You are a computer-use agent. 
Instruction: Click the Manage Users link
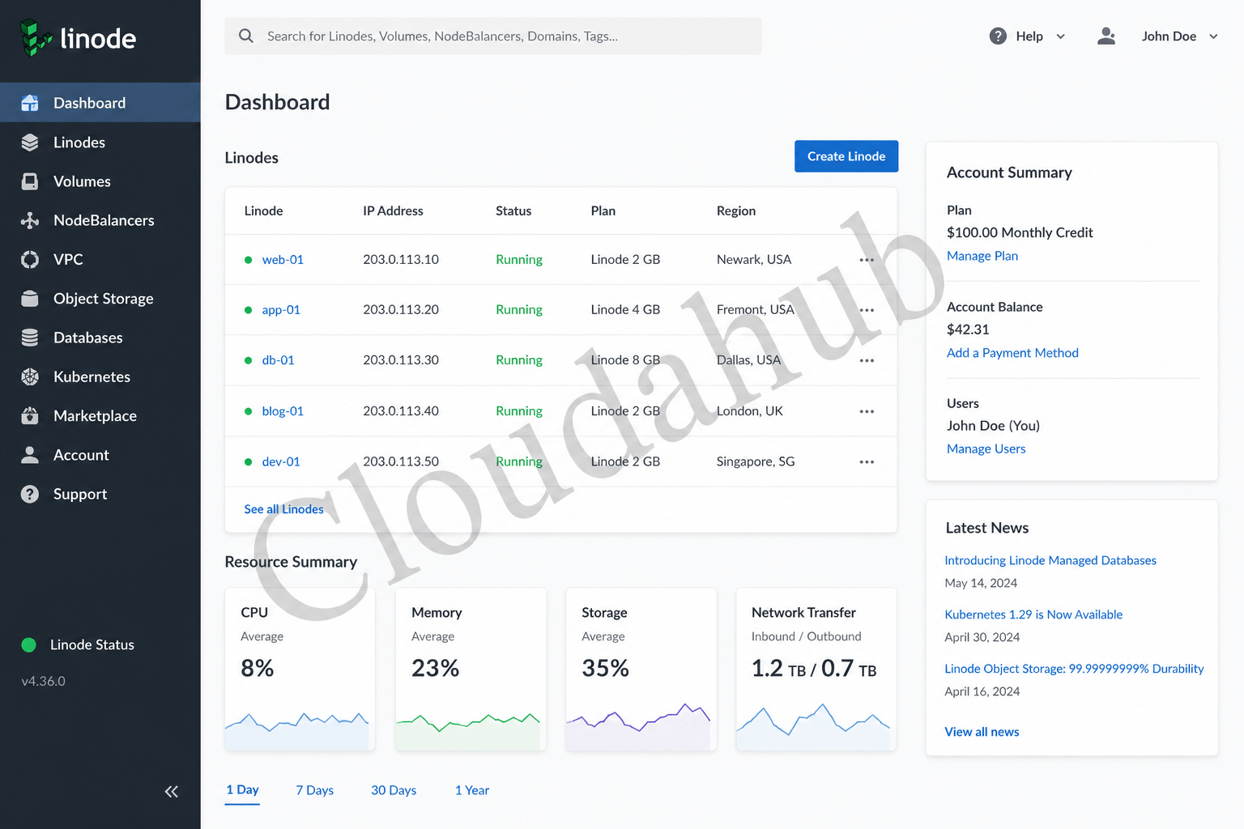point(986,449)
